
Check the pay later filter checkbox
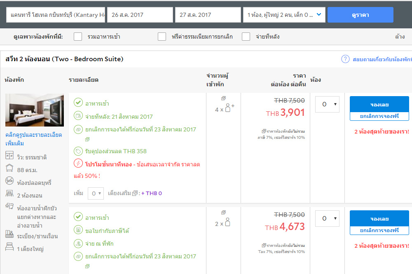point(246,37)
